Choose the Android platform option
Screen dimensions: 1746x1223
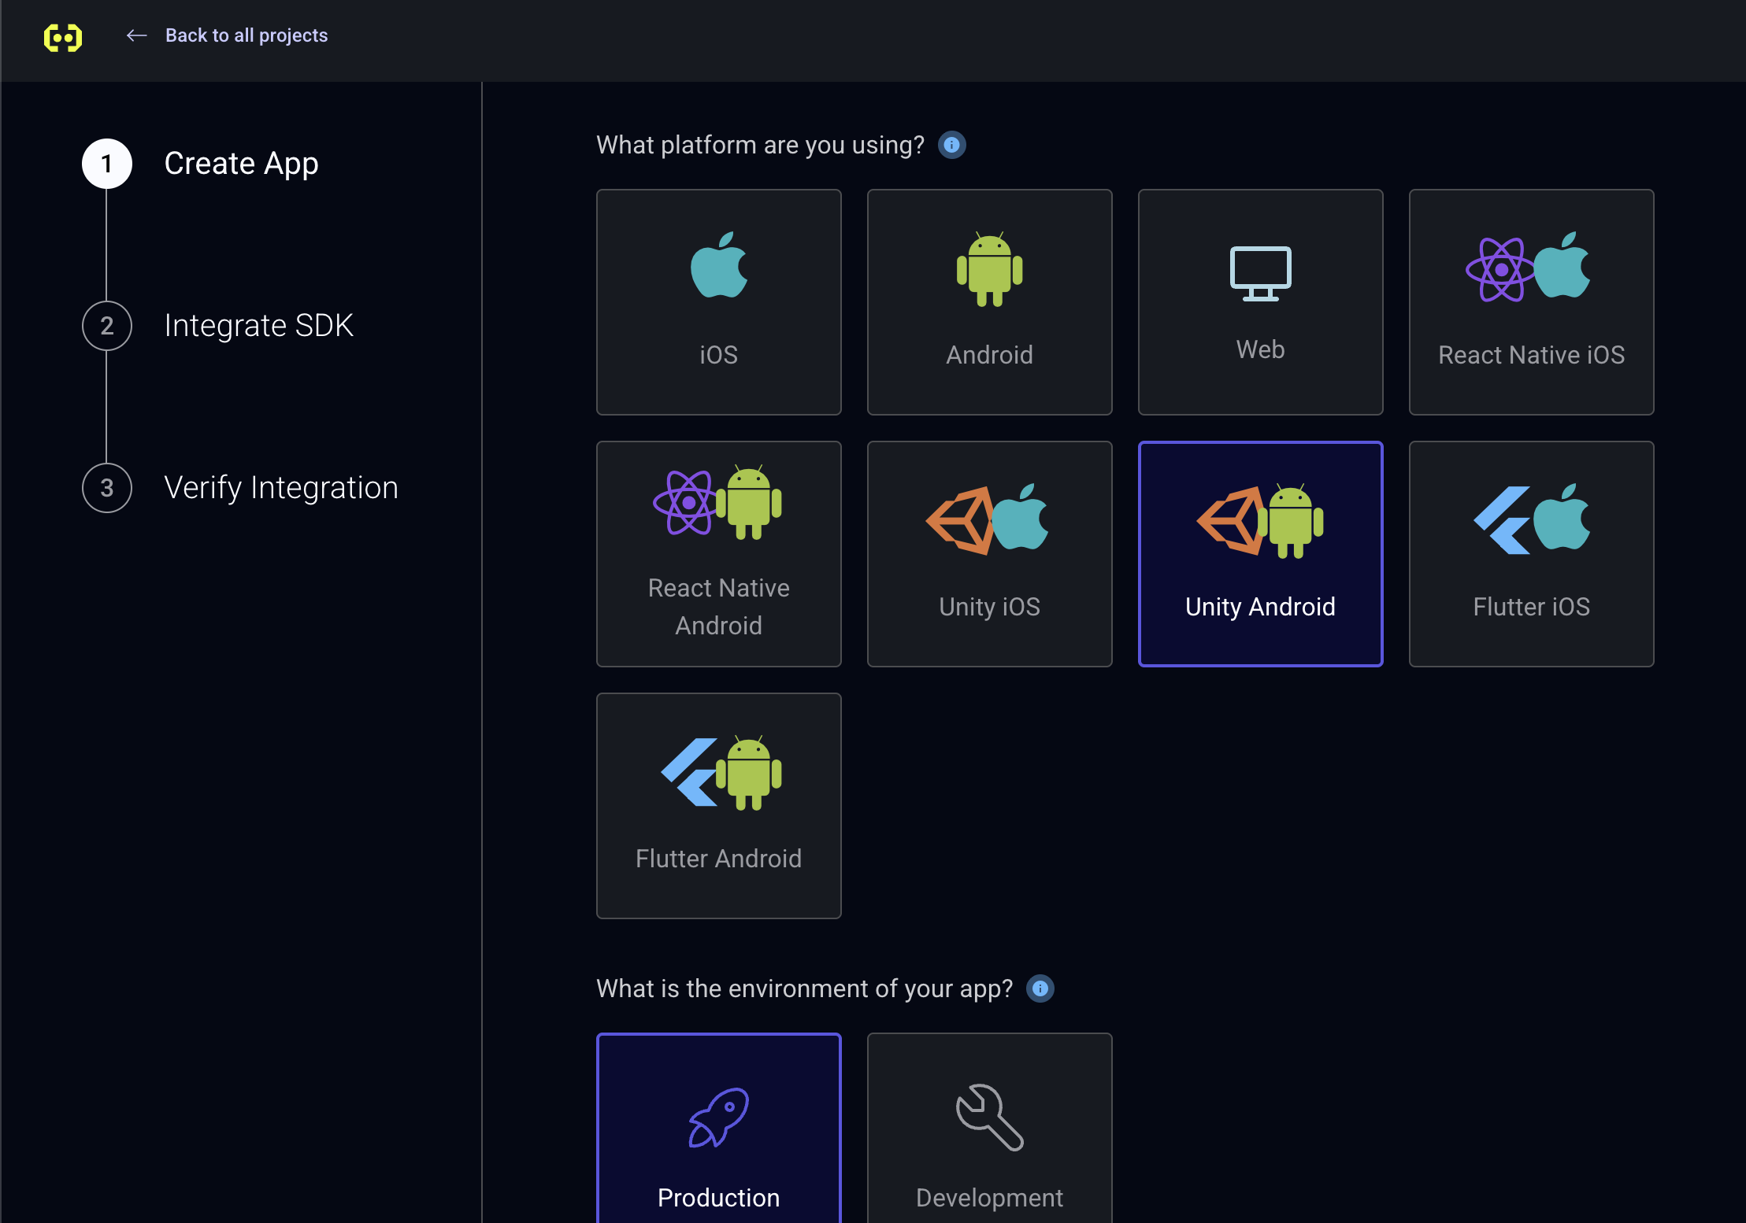click(989, 302)
